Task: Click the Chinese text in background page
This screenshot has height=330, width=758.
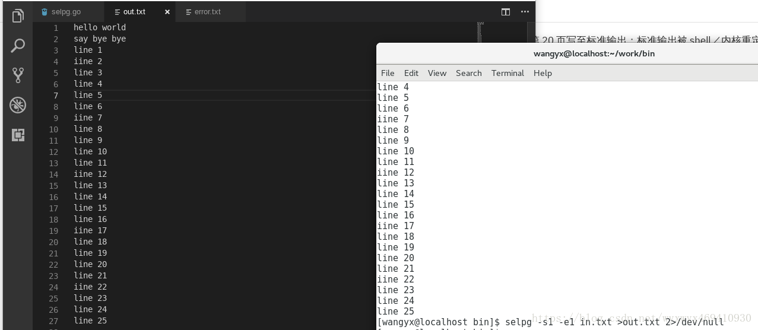Action: [646, 40]
